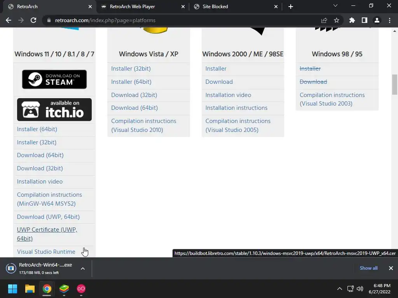The width and height of the screenshot is (398, 298).
Task: Open File Explorer from the taskbar
Action: pos(30,289)
